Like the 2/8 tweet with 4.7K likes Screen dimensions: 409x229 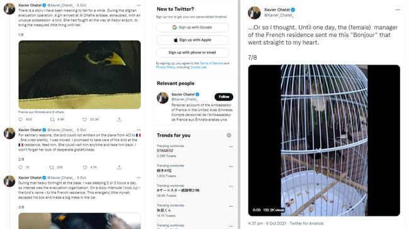pyautogui.click(x=85, y=168)
